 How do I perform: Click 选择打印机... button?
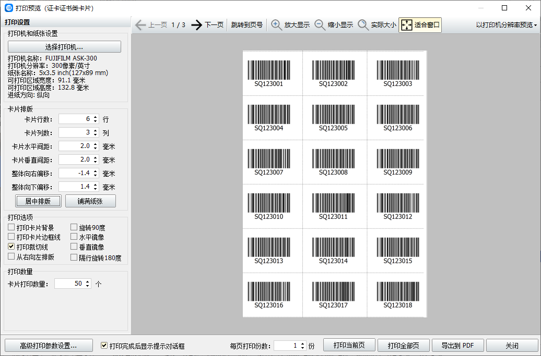click(65, 47)
